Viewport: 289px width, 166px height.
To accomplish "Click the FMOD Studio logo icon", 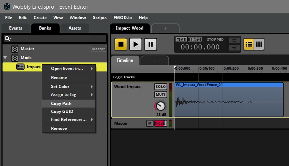I will (x=7, y=6).
